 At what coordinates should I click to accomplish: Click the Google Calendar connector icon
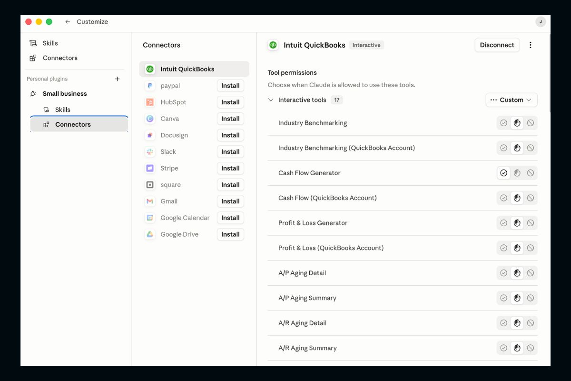(150, 218)
